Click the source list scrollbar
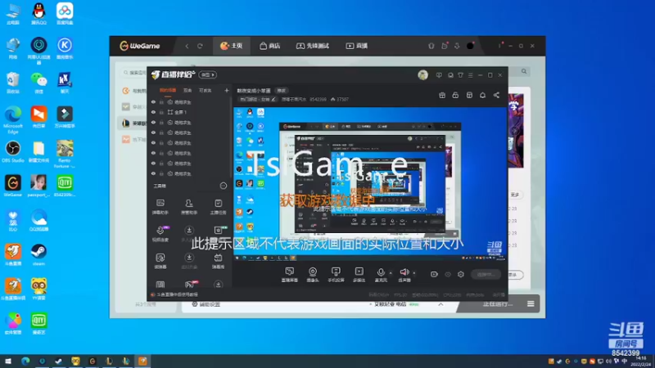 pyautogui.click(x=231, y=137)
